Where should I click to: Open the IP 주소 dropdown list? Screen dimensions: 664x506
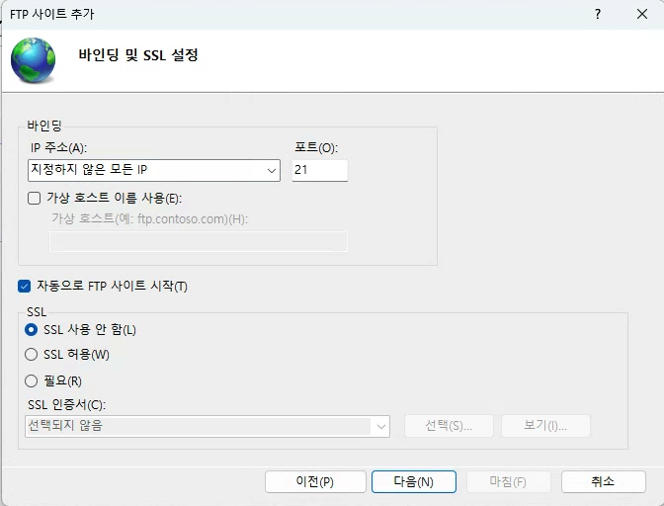271,171
